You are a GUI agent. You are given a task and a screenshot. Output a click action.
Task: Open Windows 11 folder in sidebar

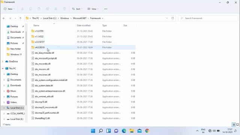point(14,54)
